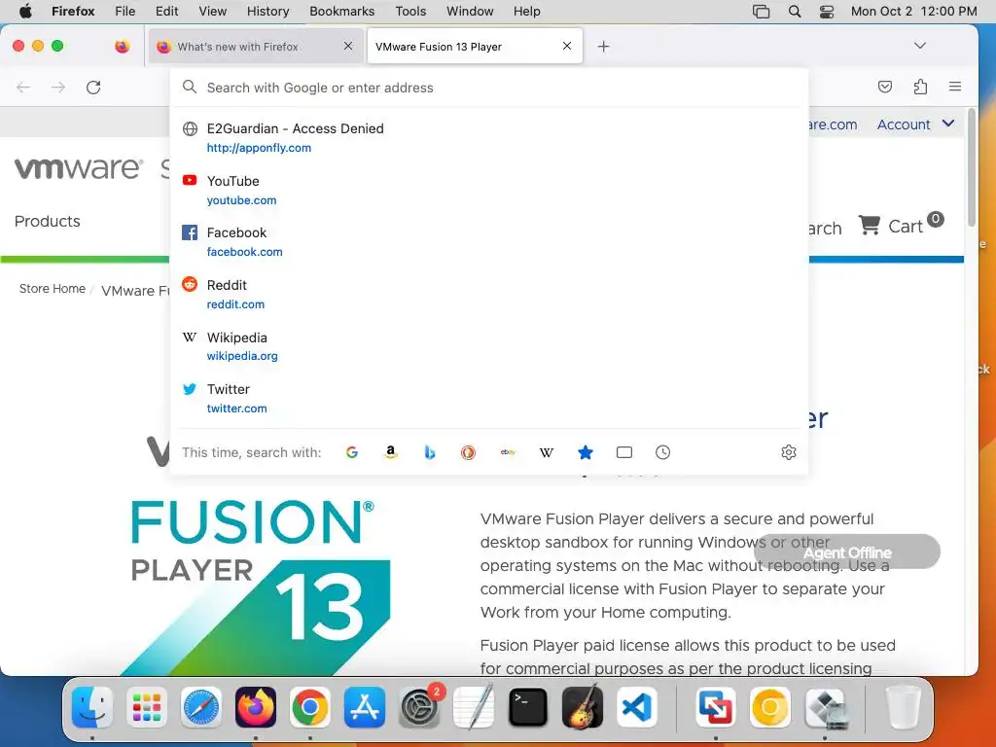Open the Bookmarks menu
This screenshot has width=996, height=747.
pos(341,11)
